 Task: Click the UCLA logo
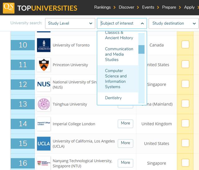point(44,144)
